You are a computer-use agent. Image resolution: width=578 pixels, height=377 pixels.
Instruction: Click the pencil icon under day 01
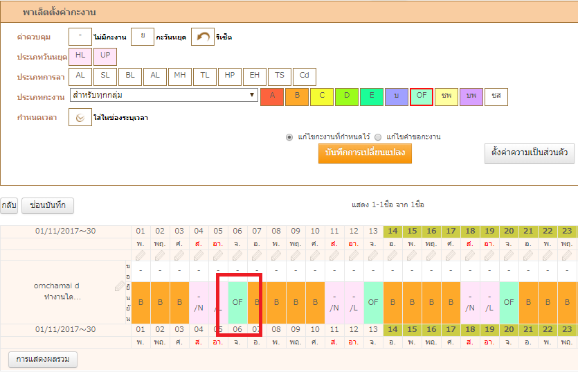coord(141,256)
